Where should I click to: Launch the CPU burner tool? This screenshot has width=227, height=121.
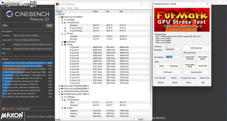click(x=168, y=72)
